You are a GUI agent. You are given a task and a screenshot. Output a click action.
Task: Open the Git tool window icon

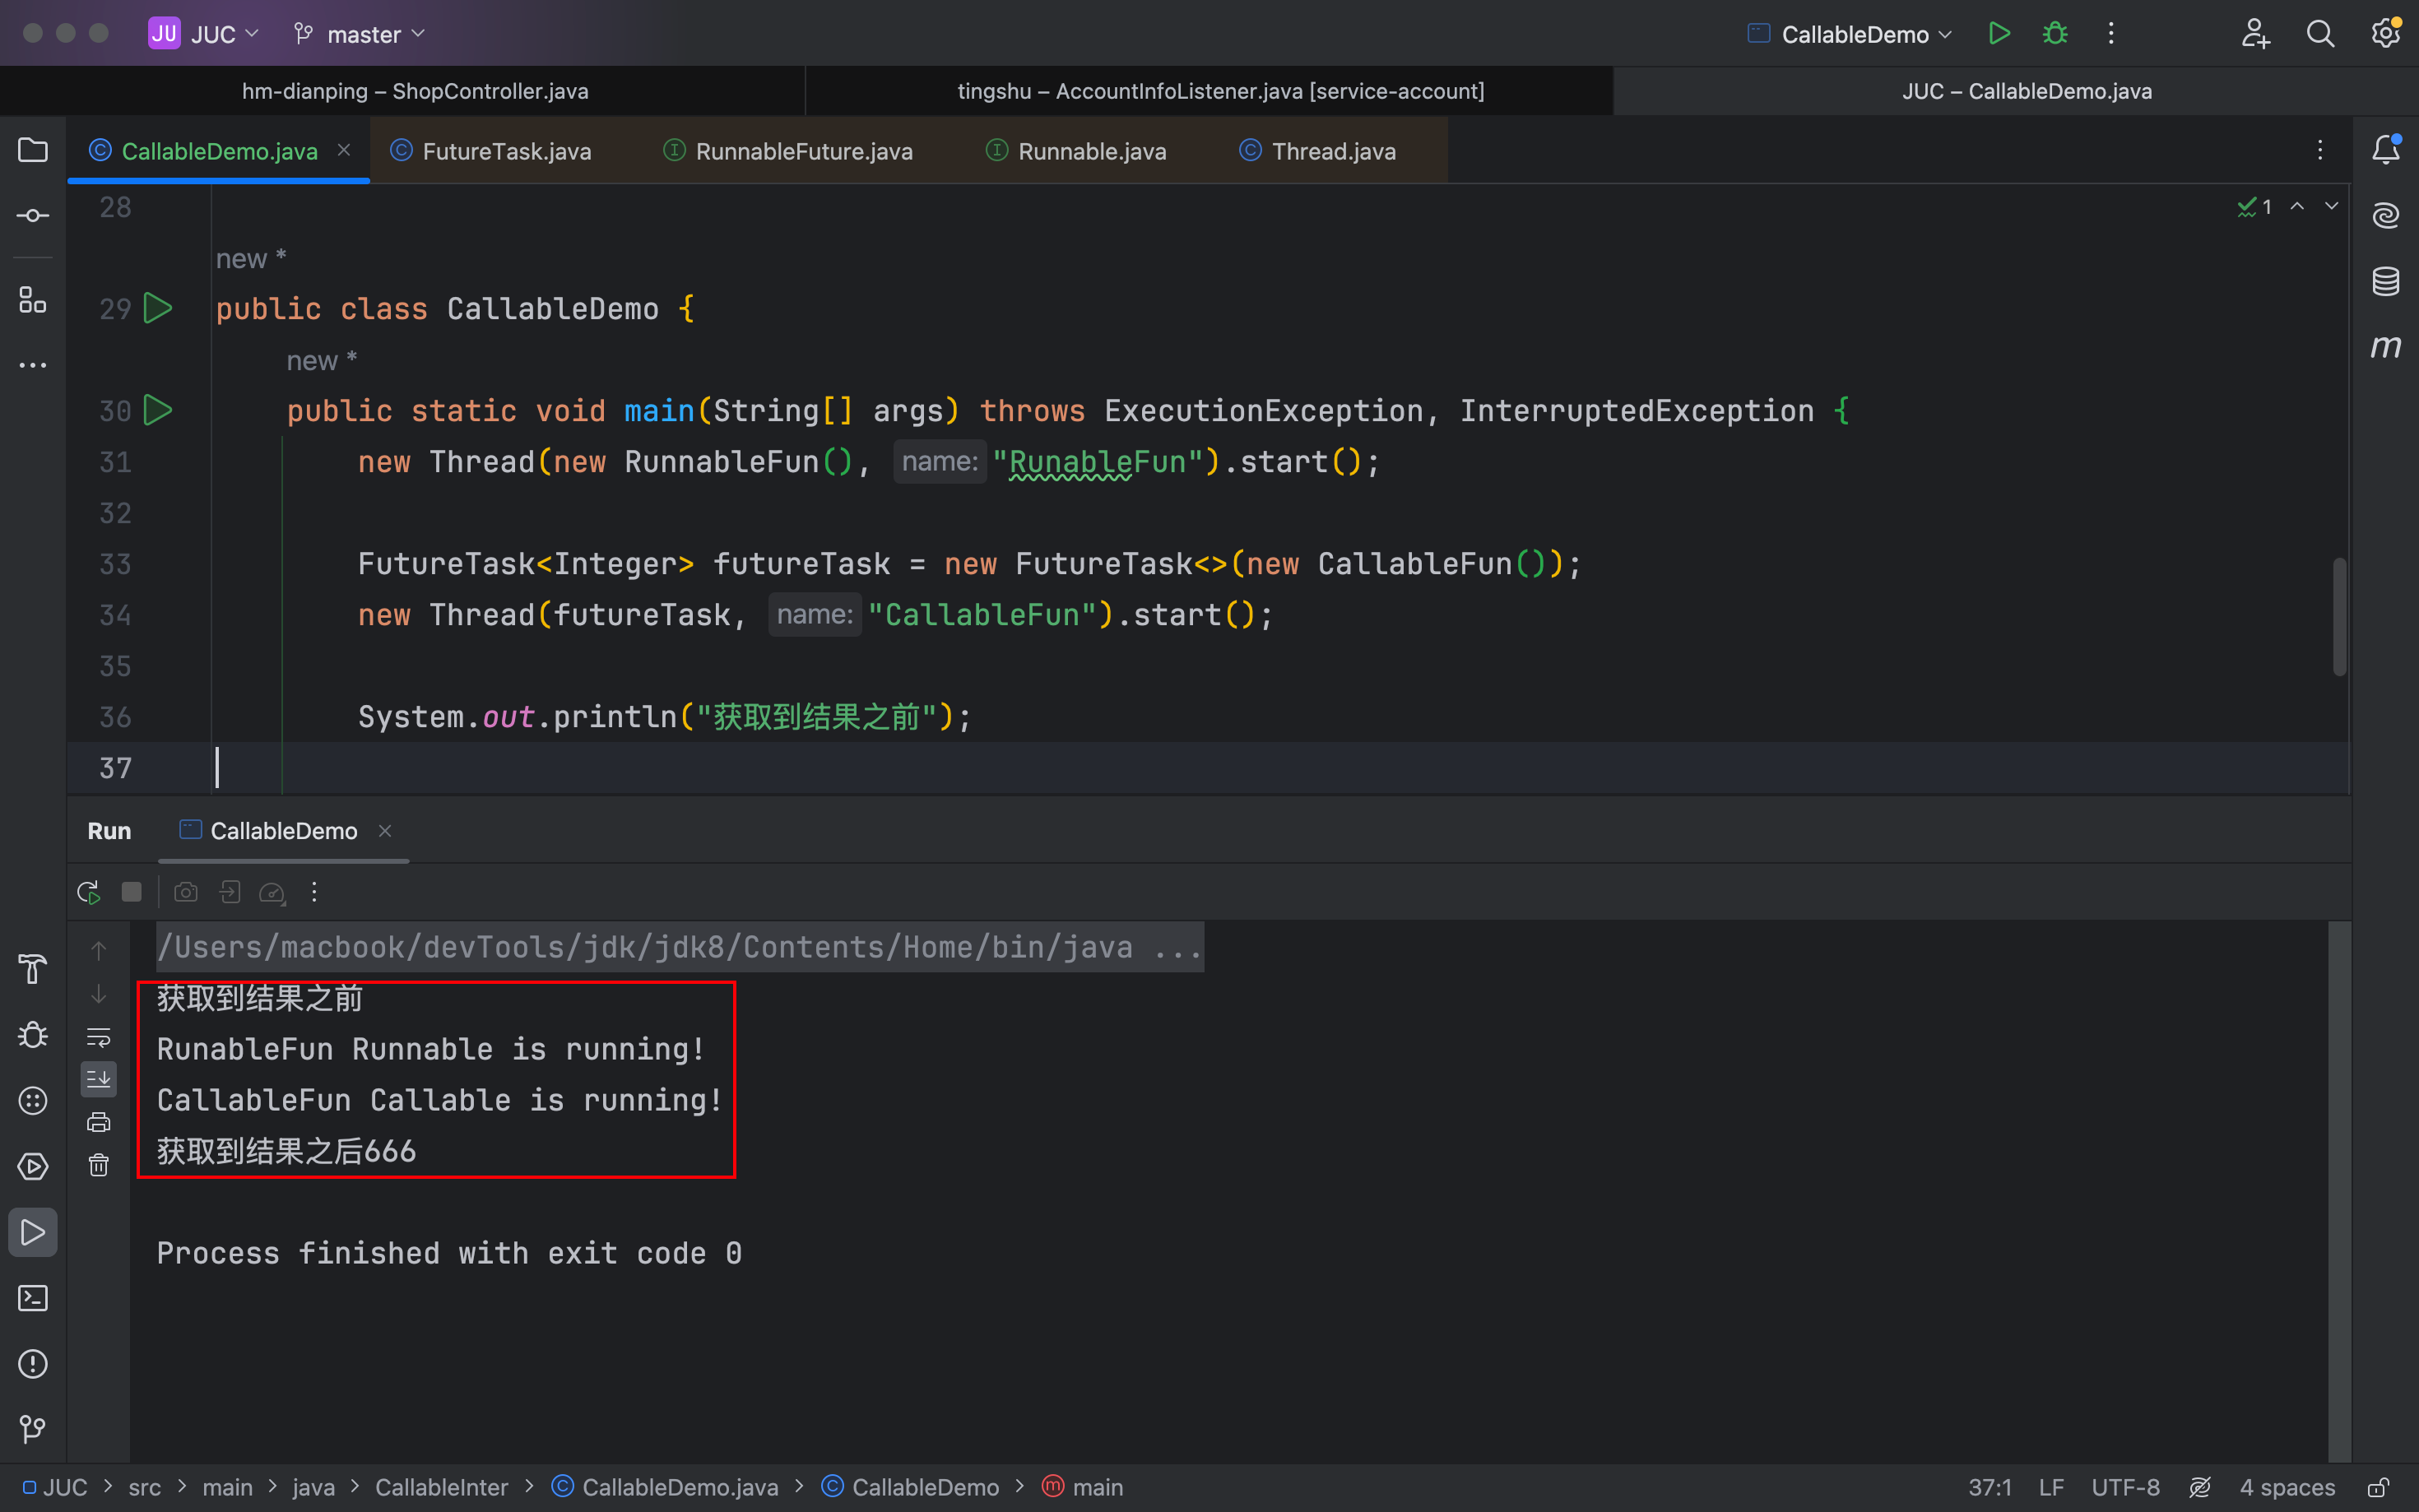click(x=33, y=1429)
